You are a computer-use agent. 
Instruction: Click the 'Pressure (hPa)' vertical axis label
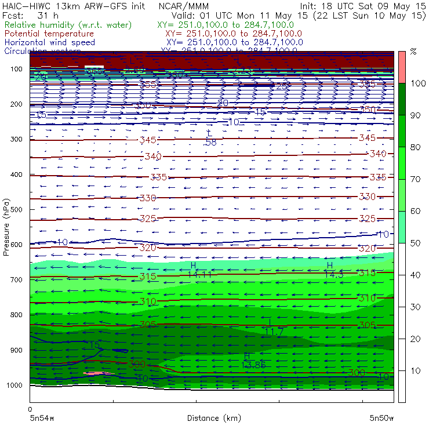click(6, 227)
